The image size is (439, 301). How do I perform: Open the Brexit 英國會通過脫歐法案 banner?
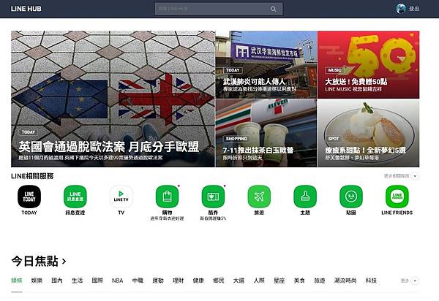click(x=113, y=99)
